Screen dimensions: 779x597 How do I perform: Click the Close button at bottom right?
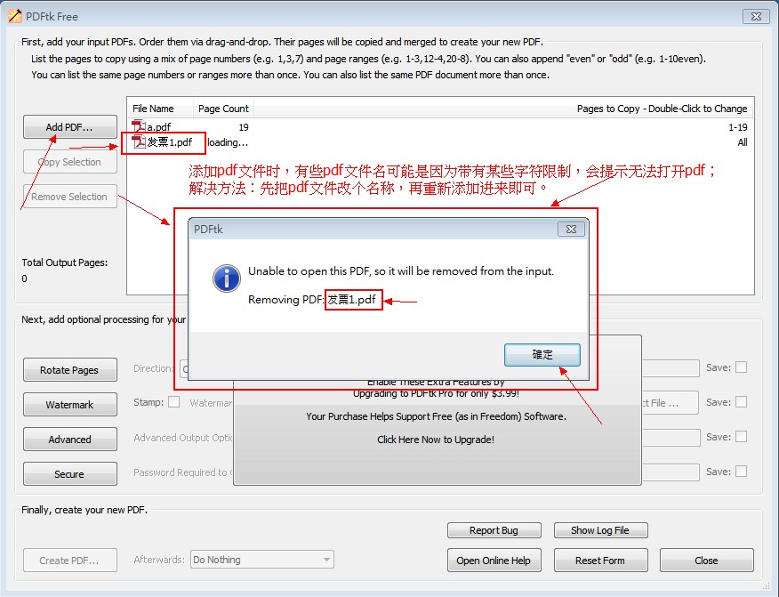pos(706,561)
